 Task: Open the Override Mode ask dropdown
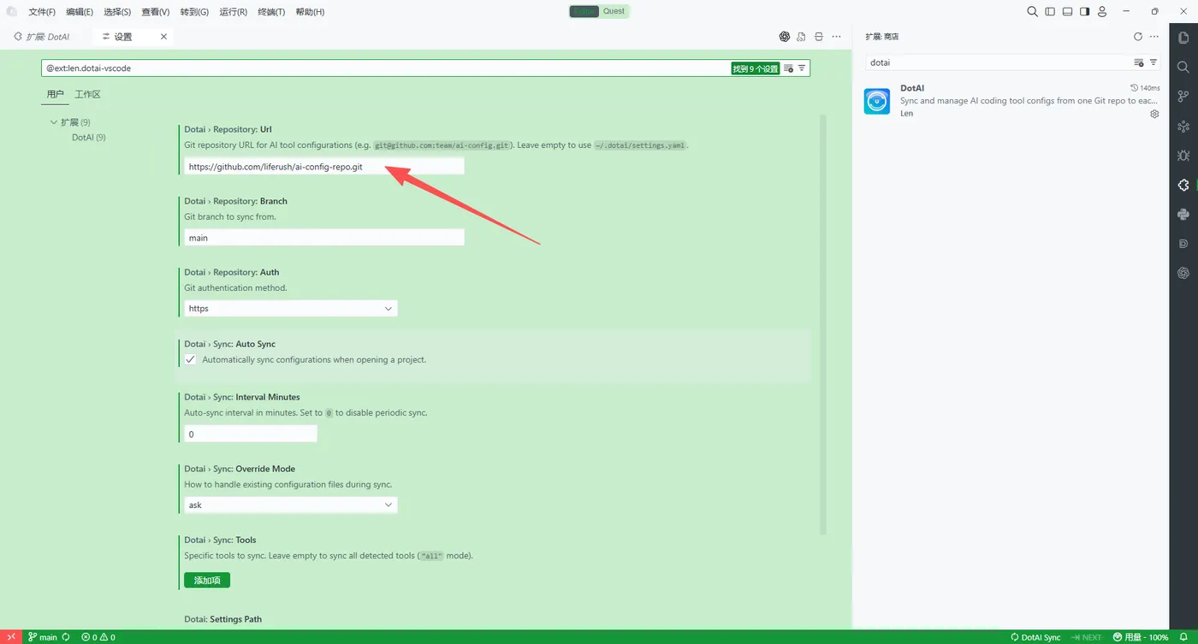pyautogui.click(x=291, y=505)
